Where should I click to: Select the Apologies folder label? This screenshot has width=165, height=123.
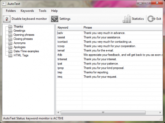[x=19, y=47]
